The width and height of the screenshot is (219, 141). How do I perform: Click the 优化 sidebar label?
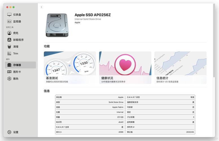click(x=16, y=33)
